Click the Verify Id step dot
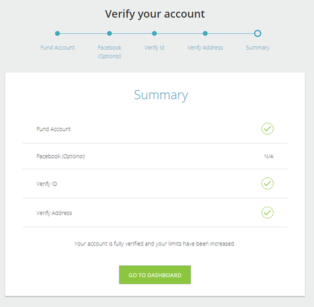Image resolution: width=314 pixels, height=307 pixels. point(154,33)
